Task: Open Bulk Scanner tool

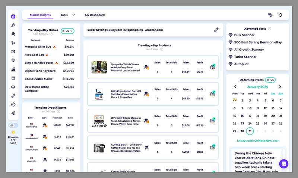Action: point(244,35)
